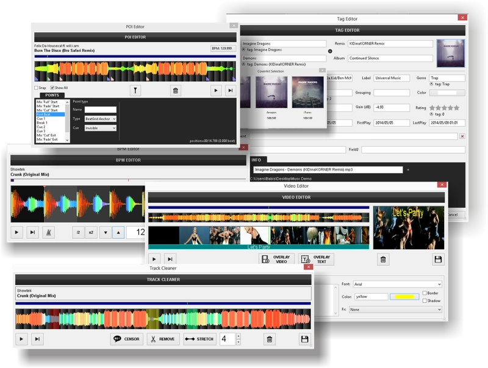The image size is (488, 368).
Task: Save changes with Video Editor floppy icon
Action: [438, 259]
